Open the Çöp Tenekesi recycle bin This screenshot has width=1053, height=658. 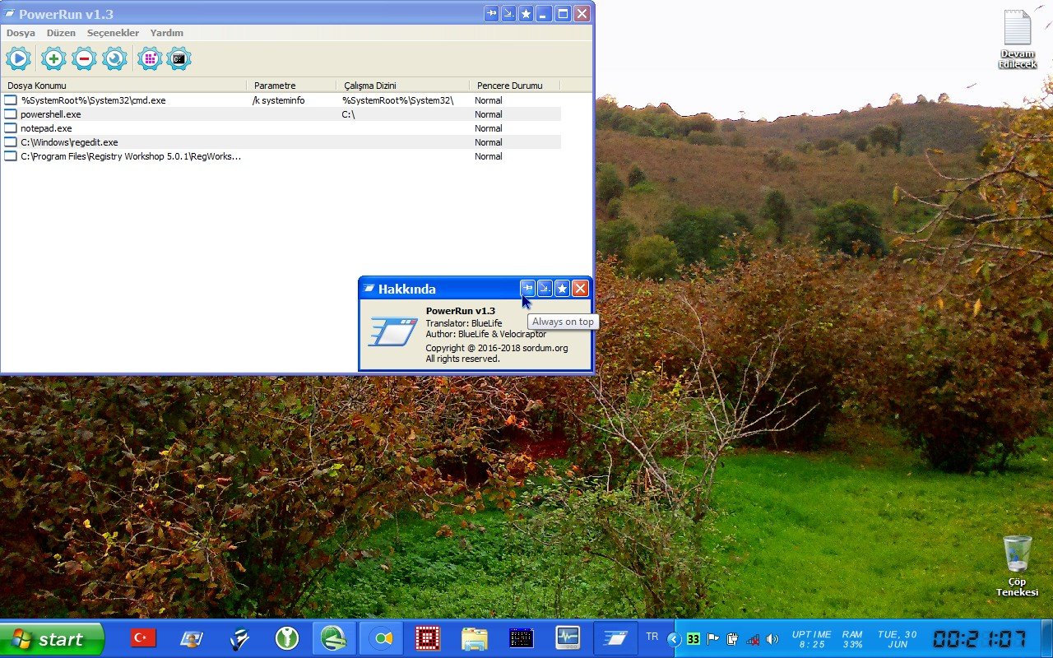(1018, 567)
